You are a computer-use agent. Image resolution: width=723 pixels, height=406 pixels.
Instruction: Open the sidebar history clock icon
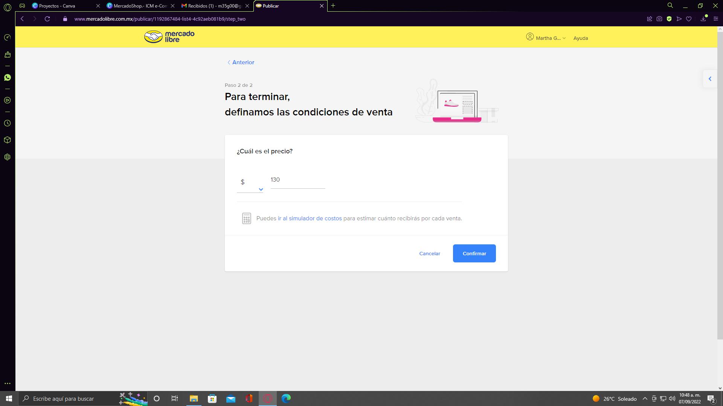click(x=7, y=123)
